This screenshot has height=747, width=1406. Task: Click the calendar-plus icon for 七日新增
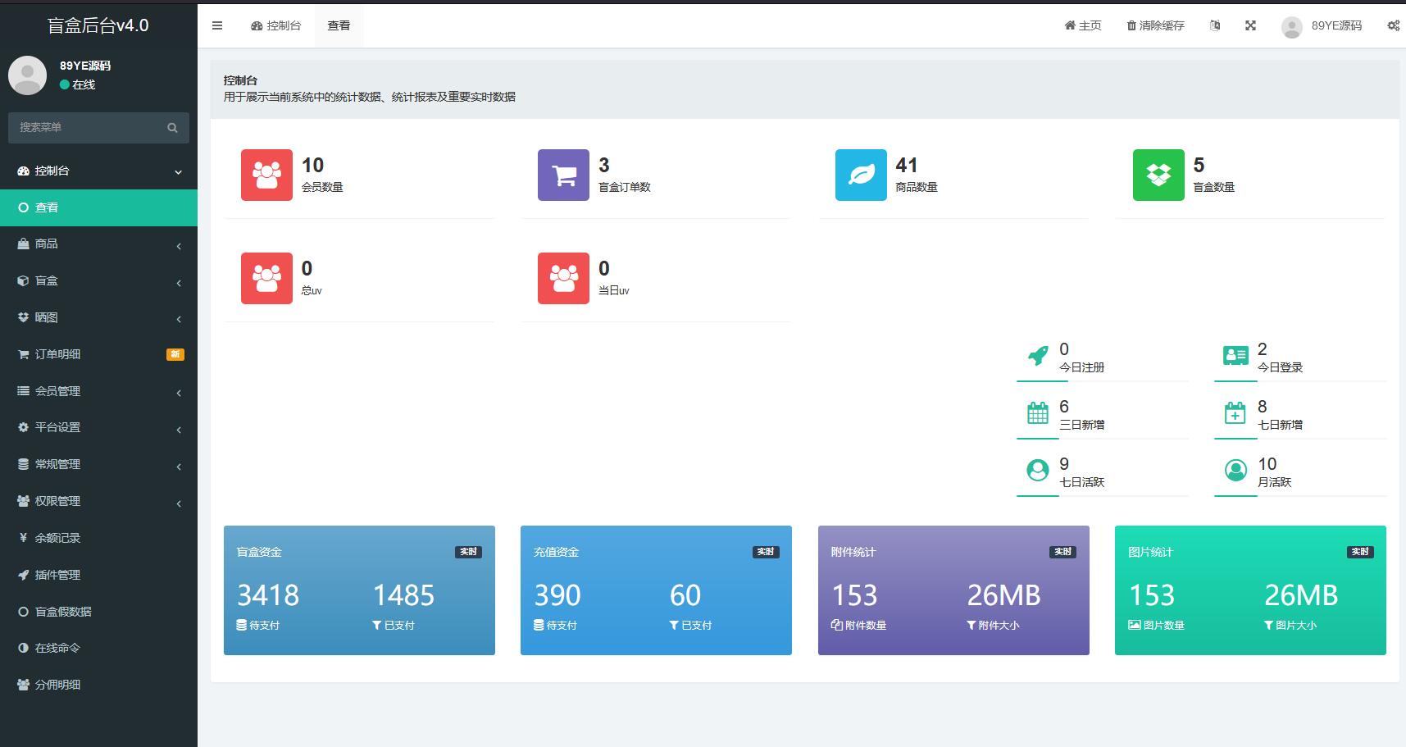click(1235, 412)
